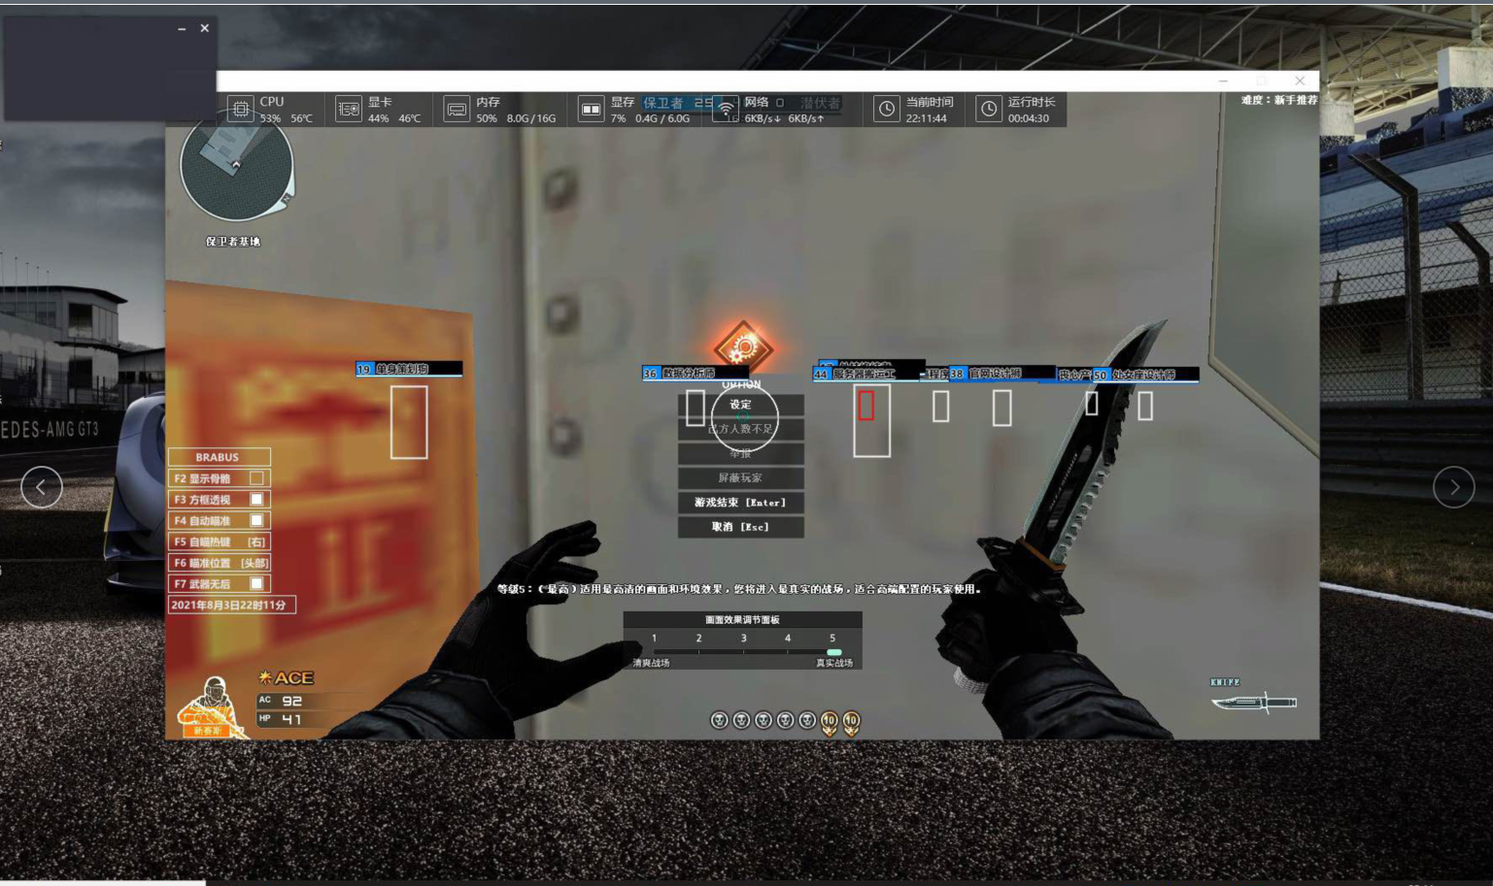The image size is (1493, 886).
Task: Click the CPU chip icon in monitor bar
Action: click(240, 109)
